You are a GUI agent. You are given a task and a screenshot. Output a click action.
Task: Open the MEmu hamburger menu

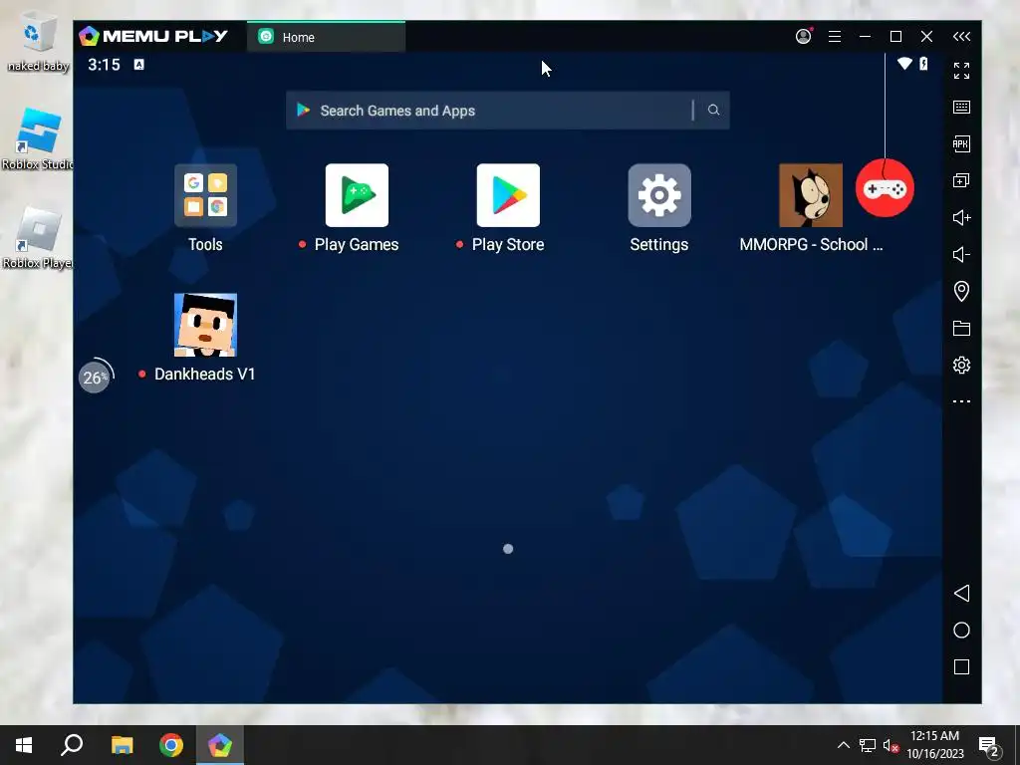(835, 37)
